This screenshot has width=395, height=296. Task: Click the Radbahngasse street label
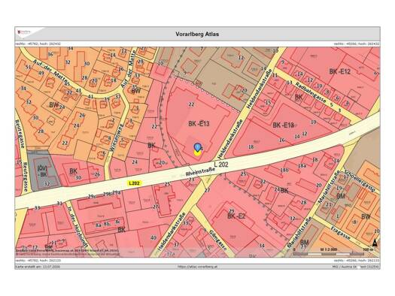[311, 92]
